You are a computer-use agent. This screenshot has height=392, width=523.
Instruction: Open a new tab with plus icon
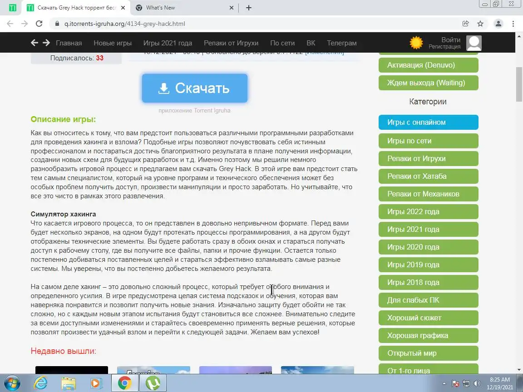(x=248, y=8)
